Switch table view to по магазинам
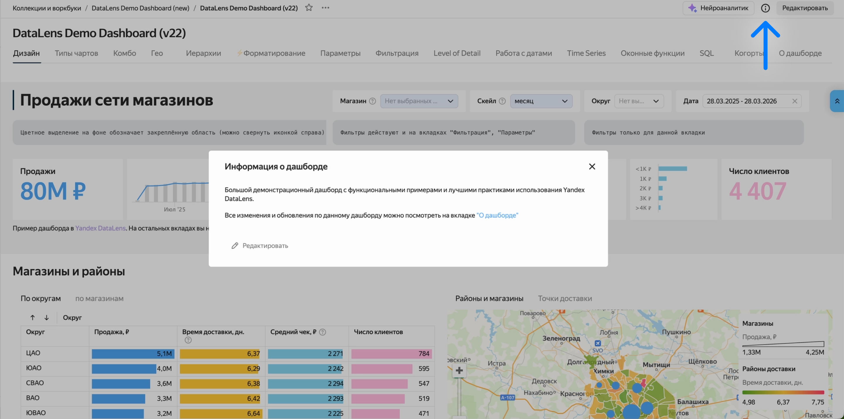The height and width of the screenshot is (419, 844). click(99, 299)
